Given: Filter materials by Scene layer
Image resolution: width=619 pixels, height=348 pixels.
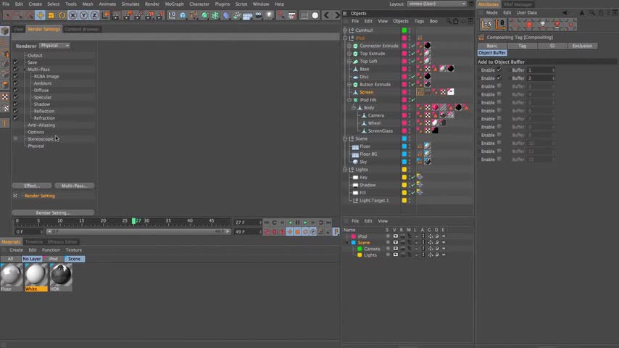Looking at the screenshot, I should click(x=74, y=259).
